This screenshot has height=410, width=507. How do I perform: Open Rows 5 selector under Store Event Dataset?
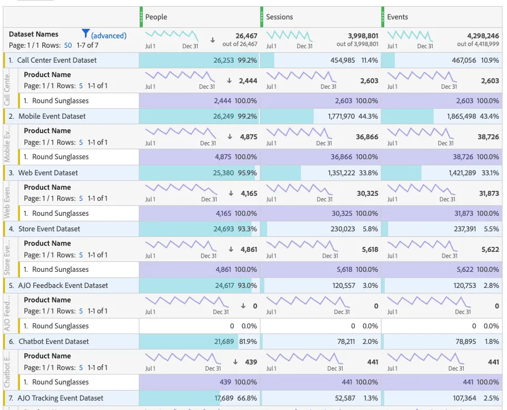click(81, 255)
